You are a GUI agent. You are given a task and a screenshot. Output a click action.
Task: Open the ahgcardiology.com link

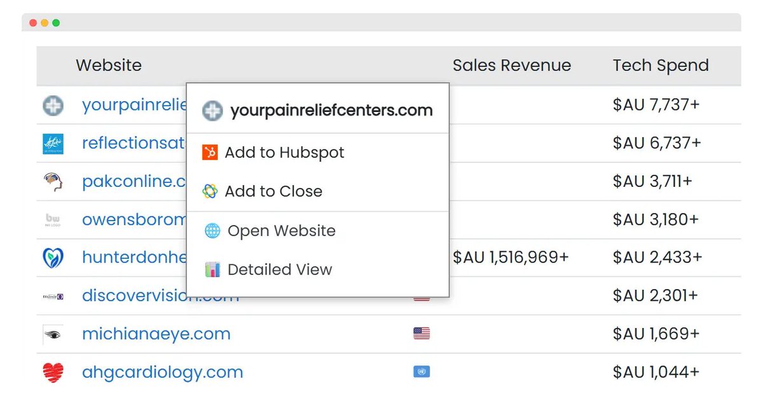(163, 372)
